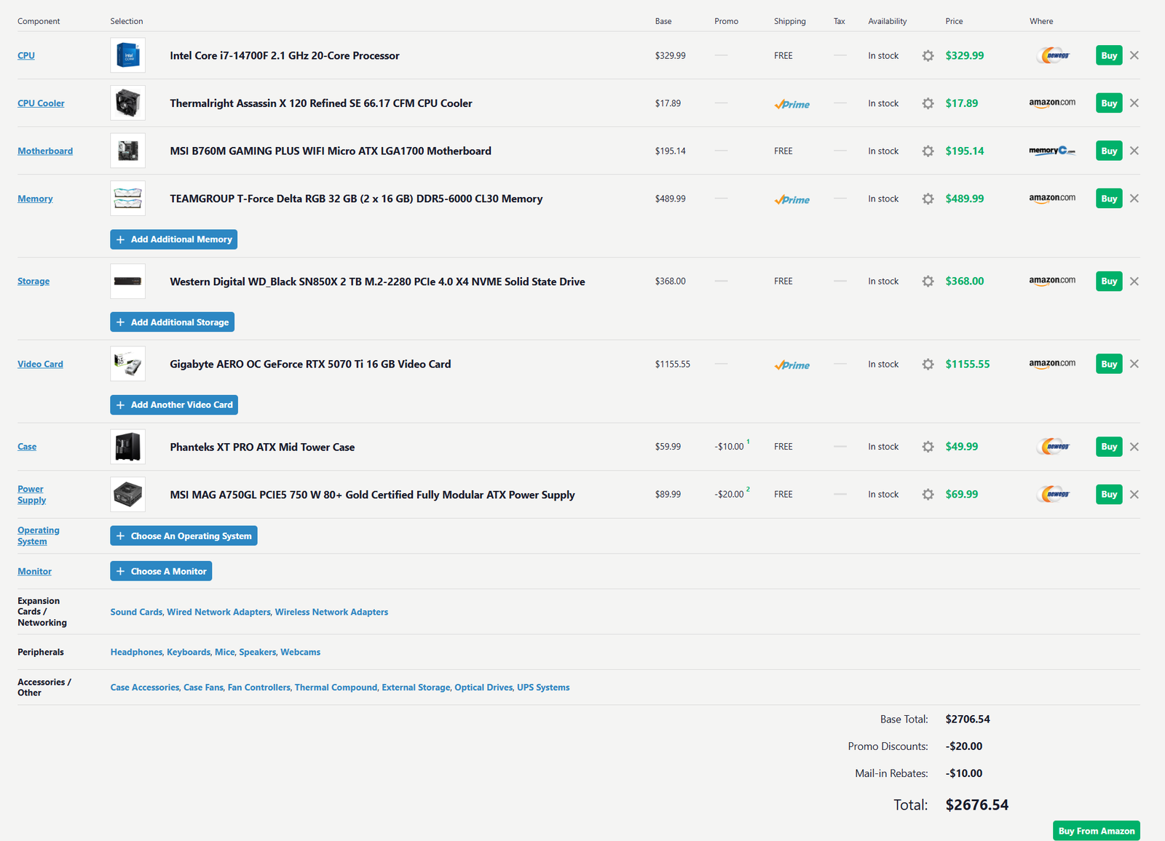Click the Buy From Amazon button
The image size is (1165, 841).
tap(1097, 831)
